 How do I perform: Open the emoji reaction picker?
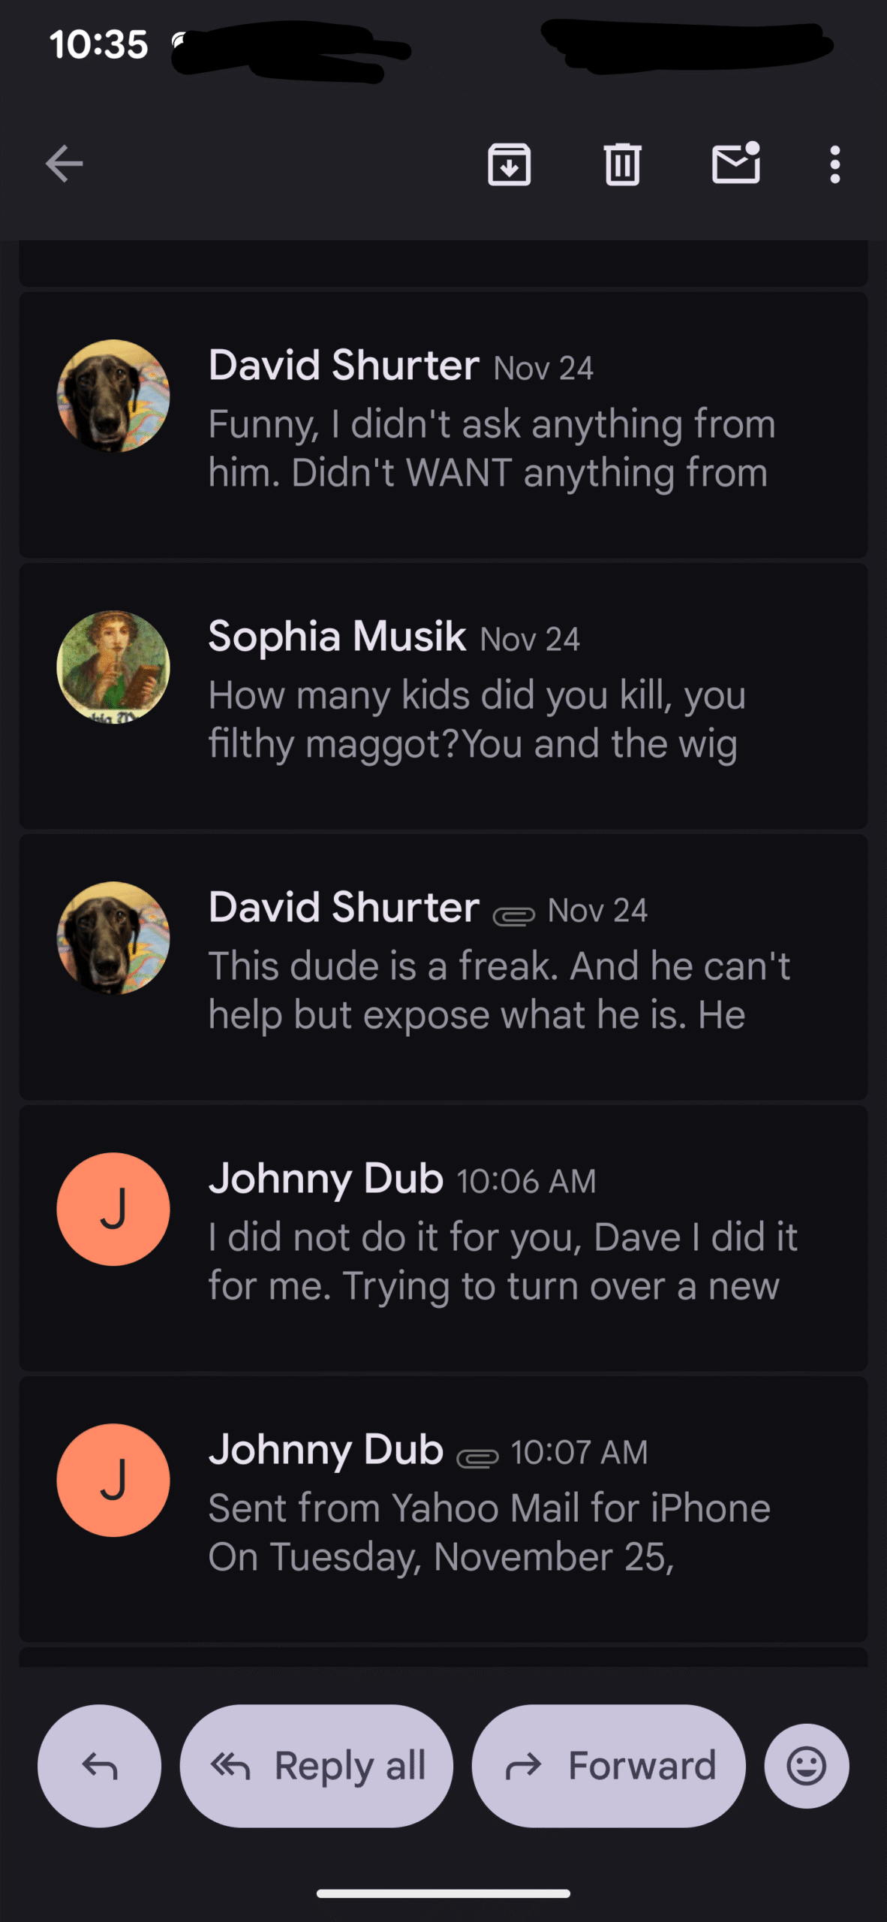807,1766
